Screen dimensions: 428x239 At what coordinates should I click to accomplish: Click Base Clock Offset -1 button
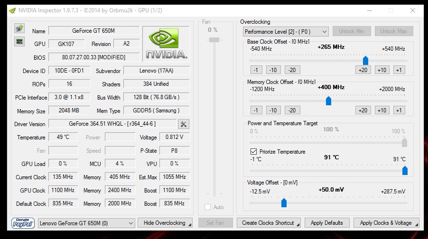[256, 70]
